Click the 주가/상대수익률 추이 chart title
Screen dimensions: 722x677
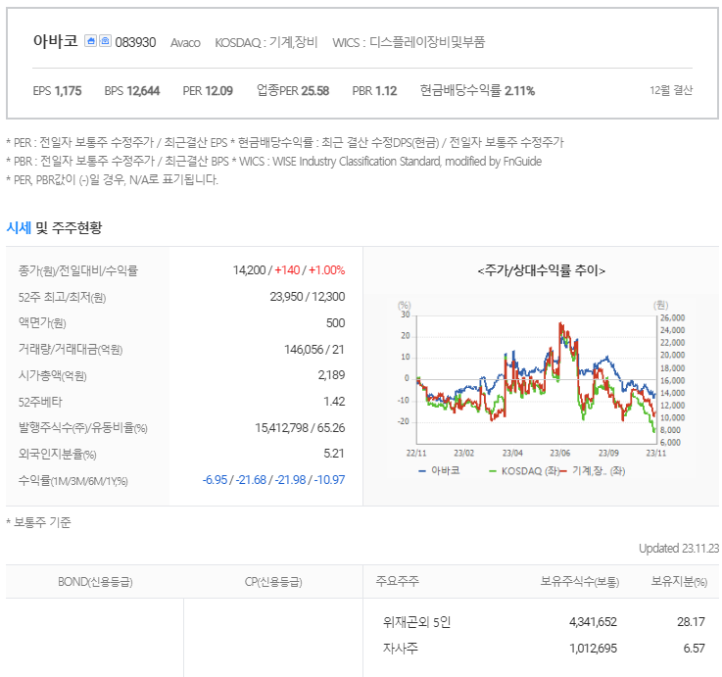pyautogui.click(x=542, y=270)
